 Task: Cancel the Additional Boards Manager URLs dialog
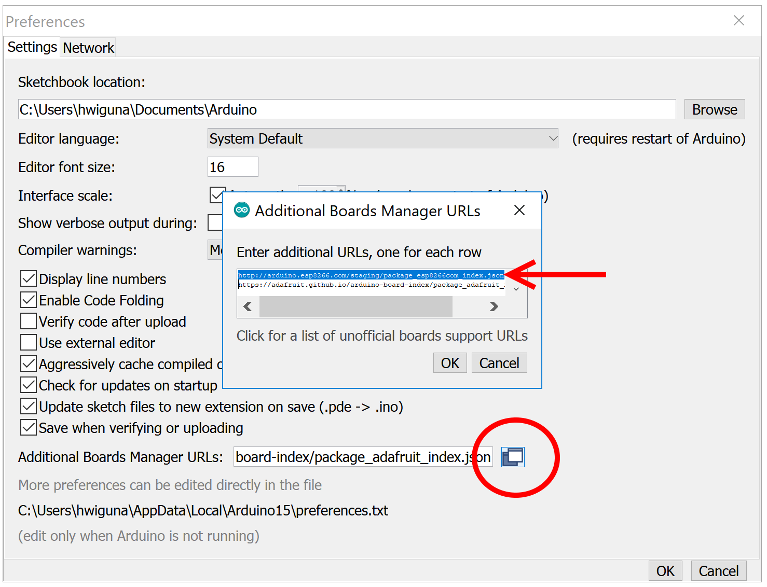499,363
